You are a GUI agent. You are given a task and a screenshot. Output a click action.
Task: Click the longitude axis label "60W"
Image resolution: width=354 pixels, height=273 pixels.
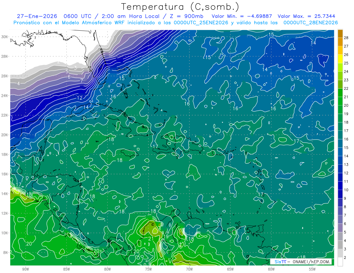pyautogui.click(x=271, y=269)
